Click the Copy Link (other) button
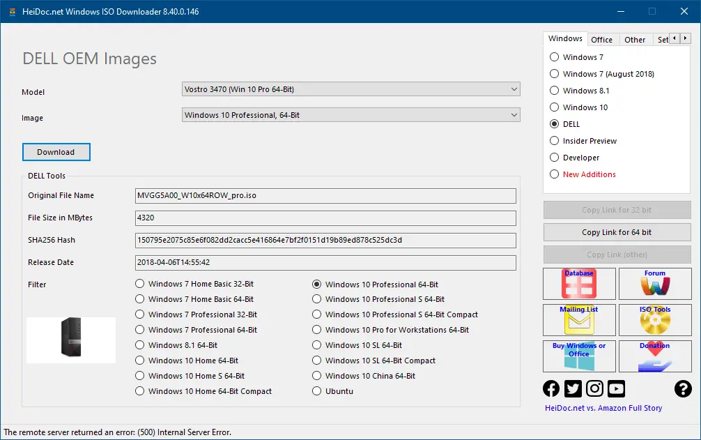This screenshot has width=701, height=440. click(617, 255)
